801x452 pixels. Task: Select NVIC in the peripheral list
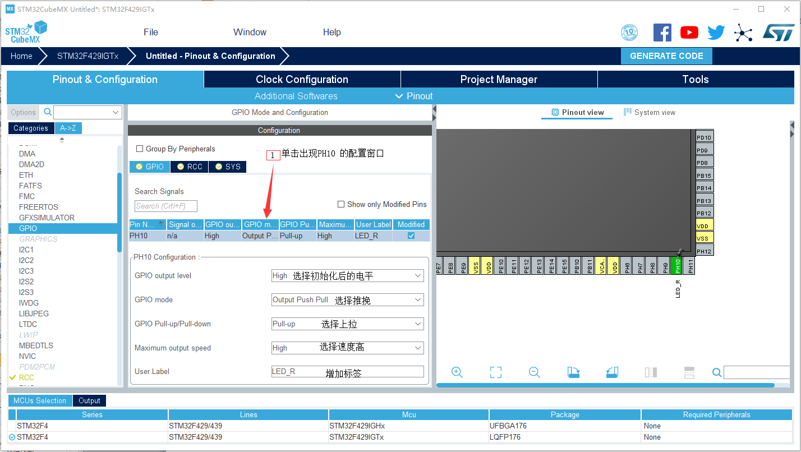click(27, 356)
